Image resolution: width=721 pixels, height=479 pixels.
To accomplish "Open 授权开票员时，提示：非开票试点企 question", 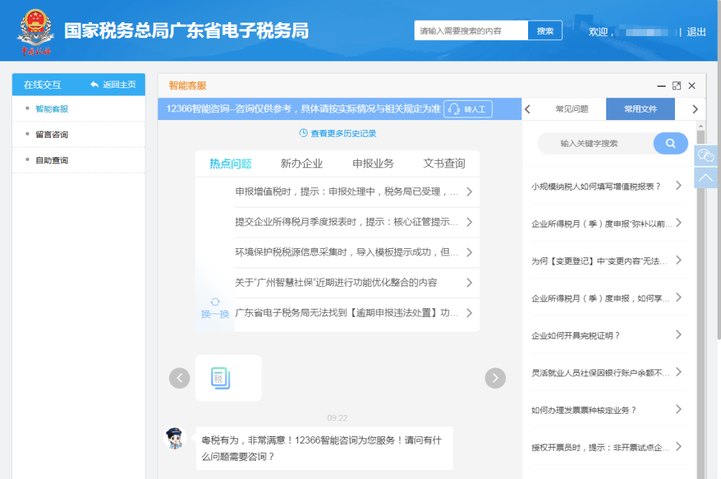I will pyautogui.click(x=600, y=447).
